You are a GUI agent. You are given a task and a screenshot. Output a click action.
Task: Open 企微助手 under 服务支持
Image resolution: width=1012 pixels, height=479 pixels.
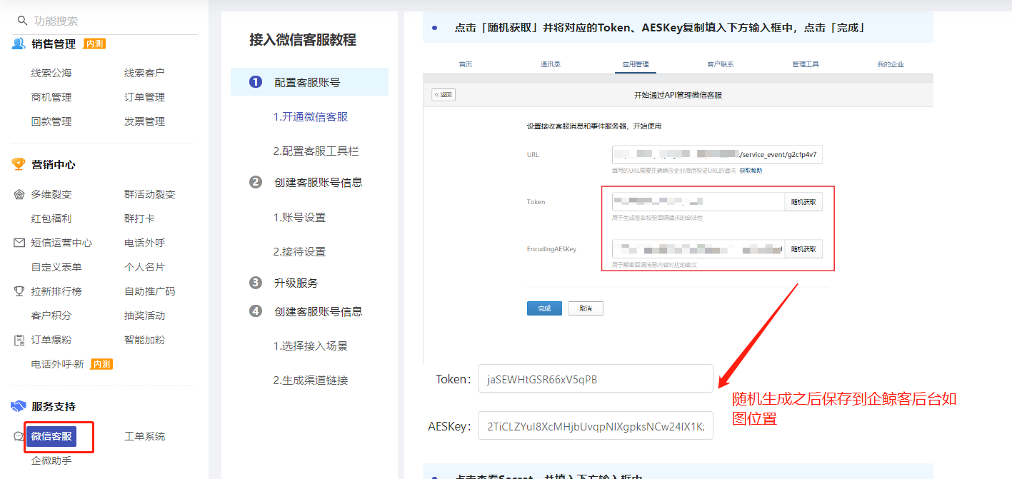tap(51, 460)
